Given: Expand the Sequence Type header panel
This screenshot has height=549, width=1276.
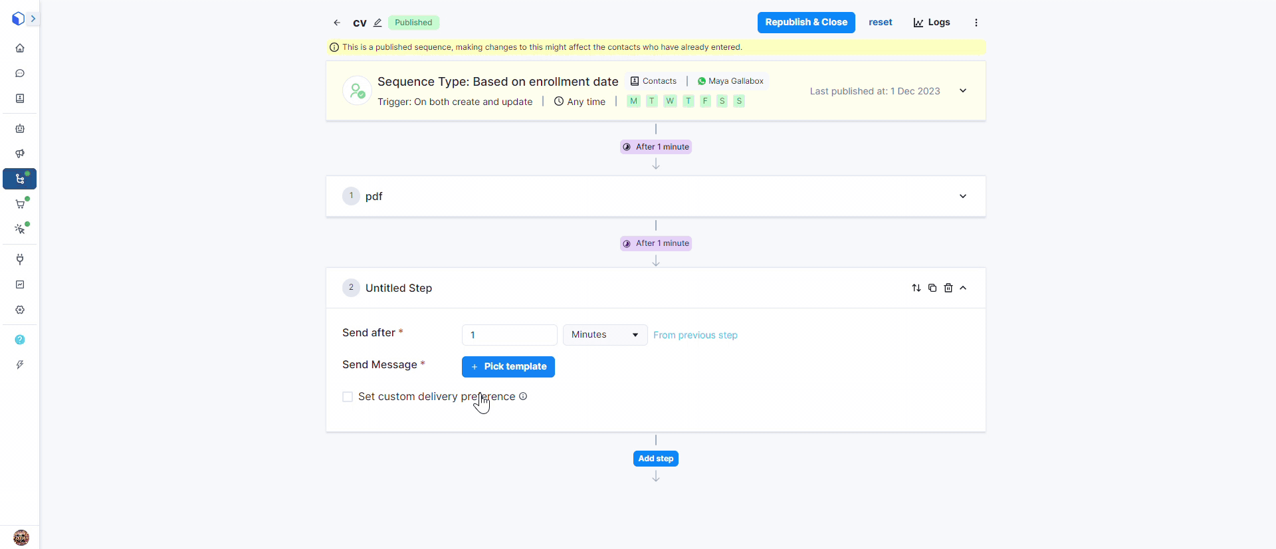Looking at the screenshot, I should pos(962,90).
